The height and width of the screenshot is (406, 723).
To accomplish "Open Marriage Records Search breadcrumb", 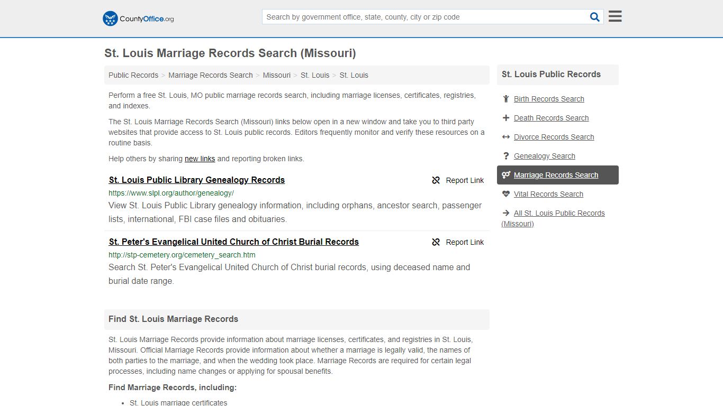I will click(x=211, y=75).
